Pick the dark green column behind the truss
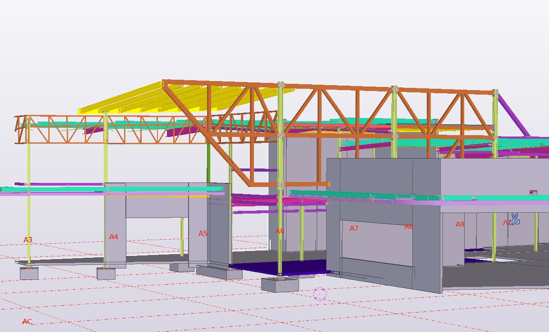This screenshot has height=332, width=549. pos(208,162)
